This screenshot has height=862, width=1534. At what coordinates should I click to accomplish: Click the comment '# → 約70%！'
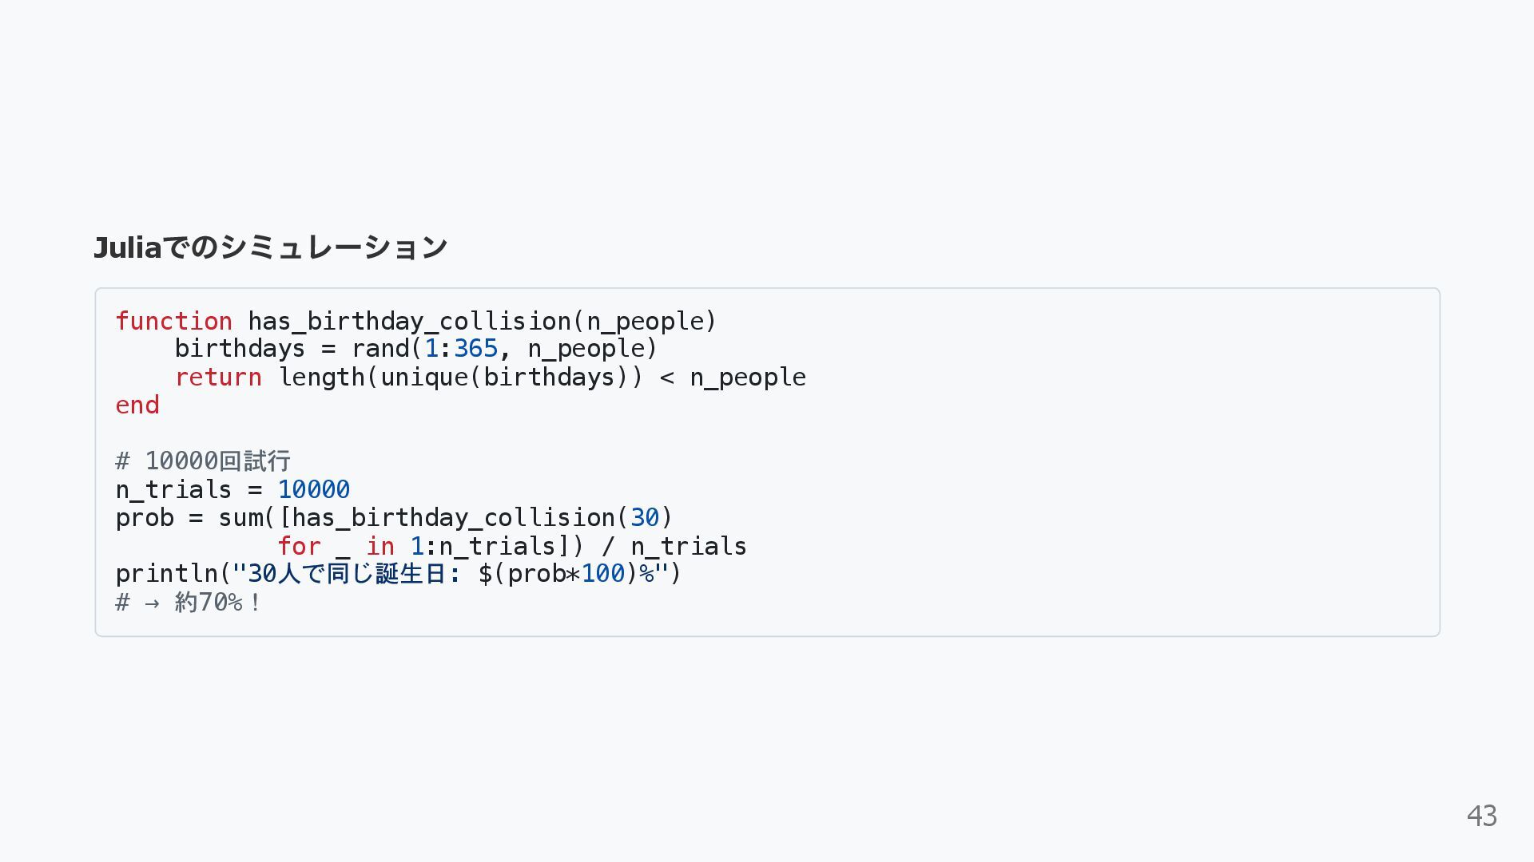189,602
